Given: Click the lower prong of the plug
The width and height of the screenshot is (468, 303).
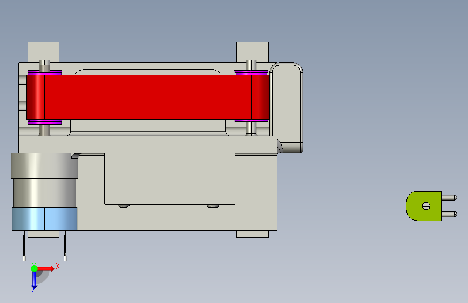Looking at the screenshot, I should point(449,214).
